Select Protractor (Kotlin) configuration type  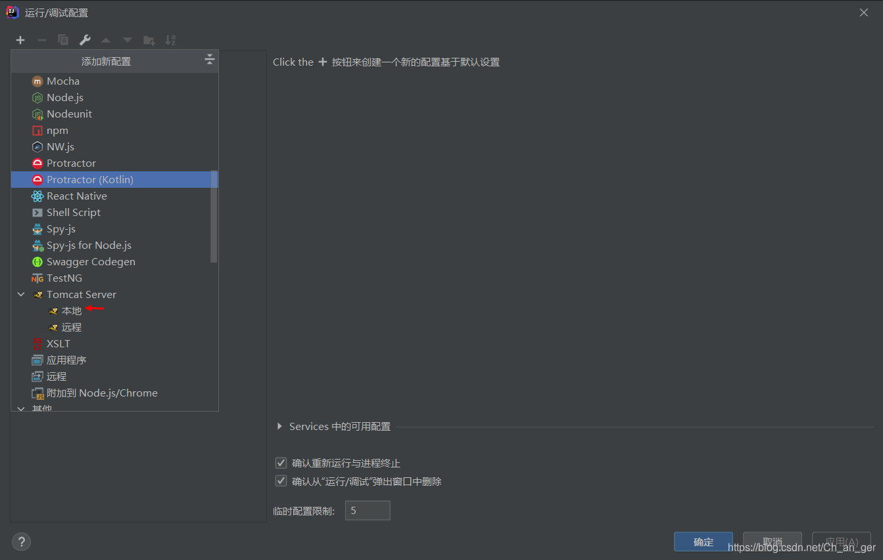click(114, 180)
